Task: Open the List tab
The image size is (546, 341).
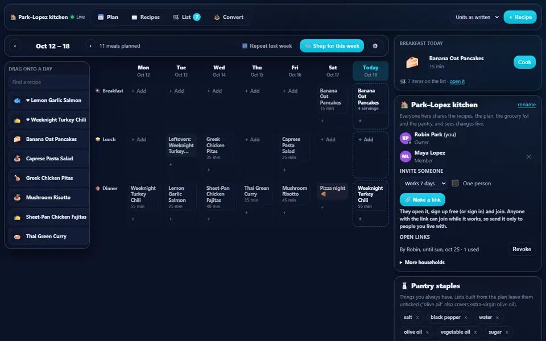Action: point(187,17)
